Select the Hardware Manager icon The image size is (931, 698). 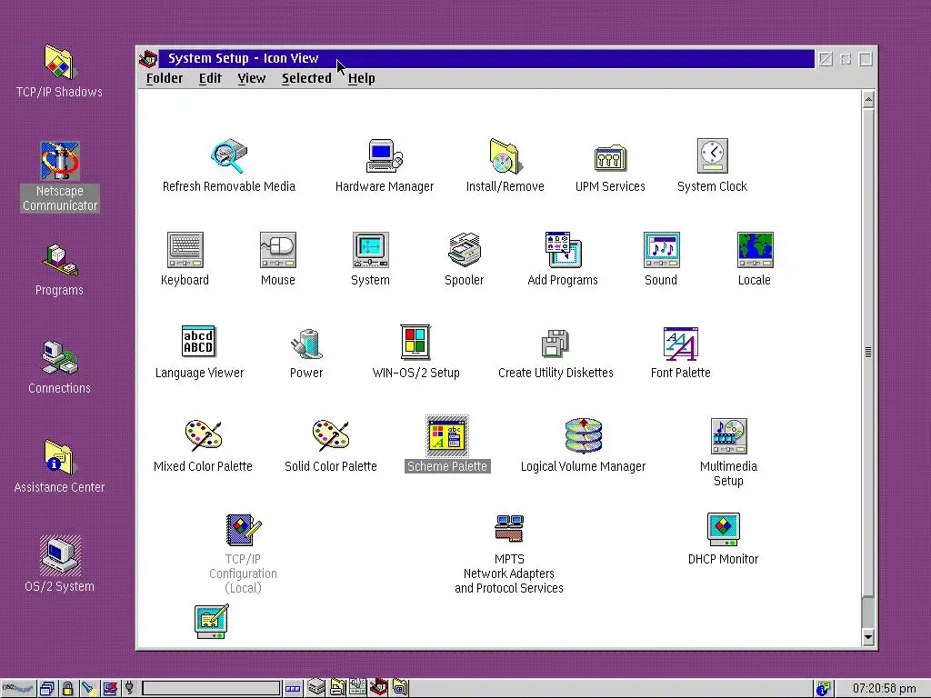pos(385,156)
